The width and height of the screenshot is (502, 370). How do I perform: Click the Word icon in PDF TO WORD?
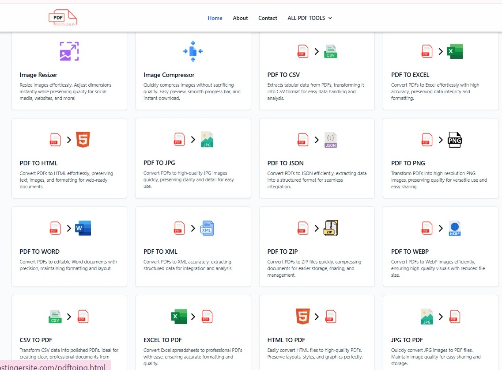point(83,228)
